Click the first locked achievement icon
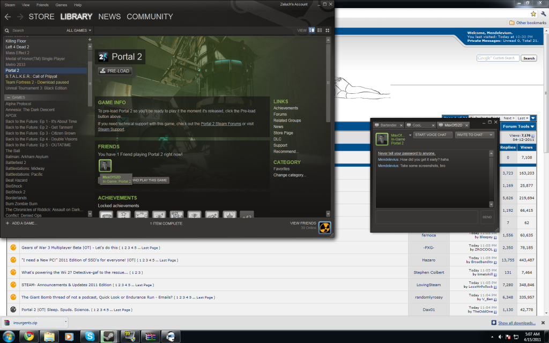Image resolution: width=549 pixels, height=343 pixels. [106, 214]
